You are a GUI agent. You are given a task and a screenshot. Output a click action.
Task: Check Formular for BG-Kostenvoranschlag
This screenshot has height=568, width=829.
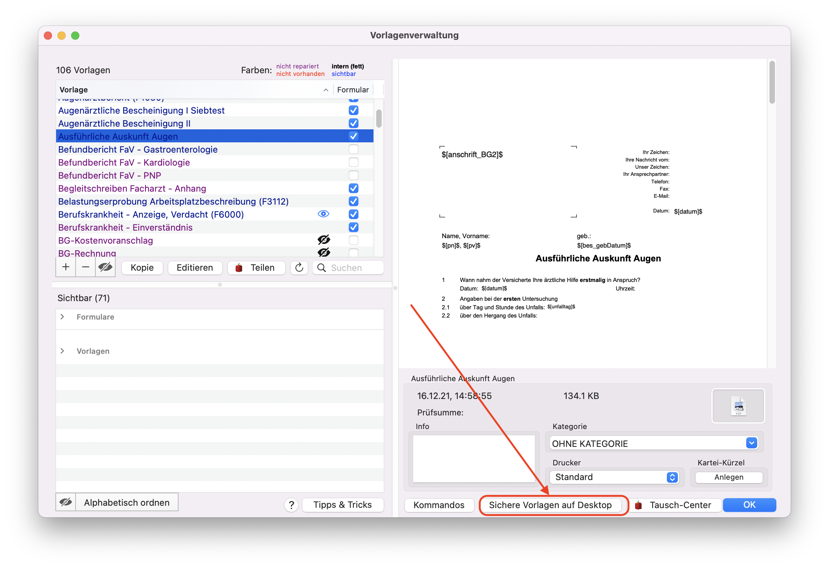(x=353, y=240)
